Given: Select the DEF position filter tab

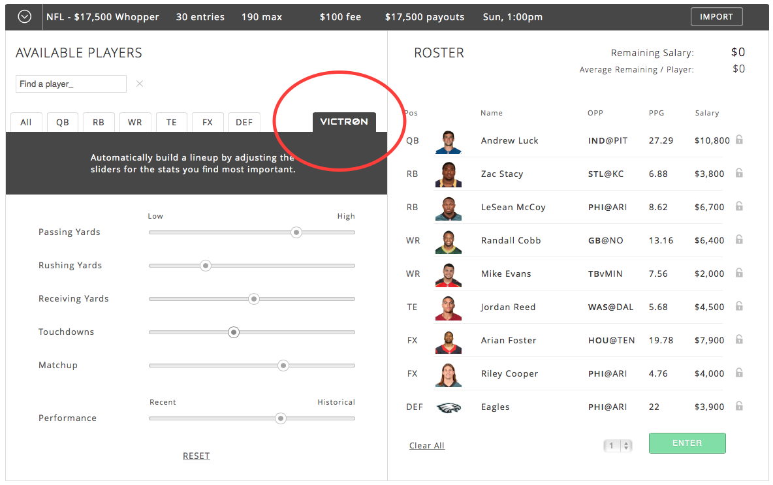Looking at the screenshot, I should pyautogui.click(x=244, y=121).
